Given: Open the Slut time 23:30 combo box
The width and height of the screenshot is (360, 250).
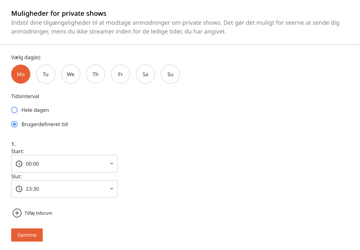Looking at the screenshot, I should tap(64, 189).
